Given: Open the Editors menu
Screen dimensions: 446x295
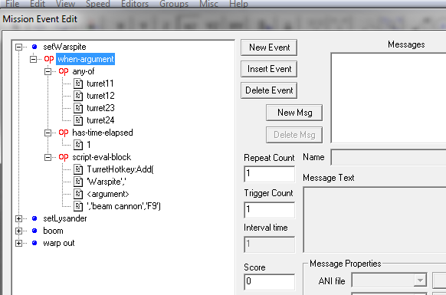Looking at the screenshot, I should [135, 4].
